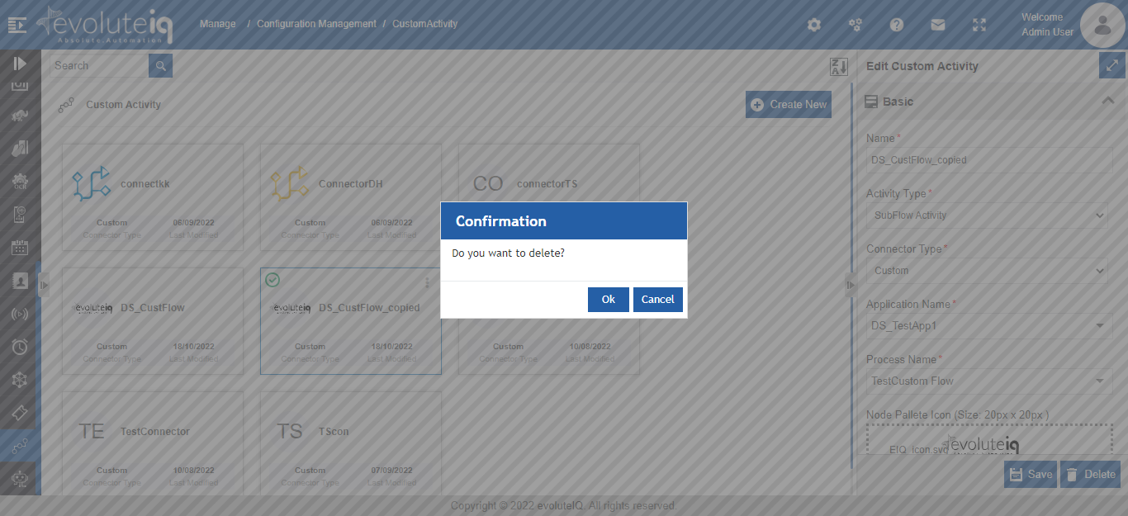This screenshot has width=1128, height=516.
Task: Open the OCR gear sidebar icon
Action: point(21,182)
